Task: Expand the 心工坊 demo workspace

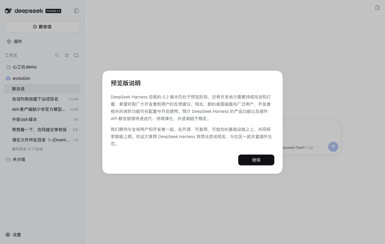Action: point(42,67)
